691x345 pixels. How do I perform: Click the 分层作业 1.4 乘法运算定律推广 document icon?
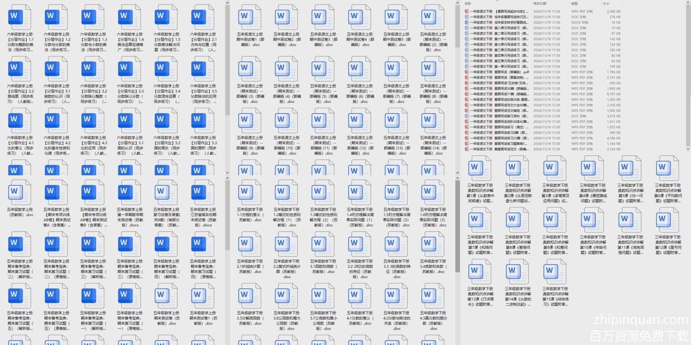point(130,17)
